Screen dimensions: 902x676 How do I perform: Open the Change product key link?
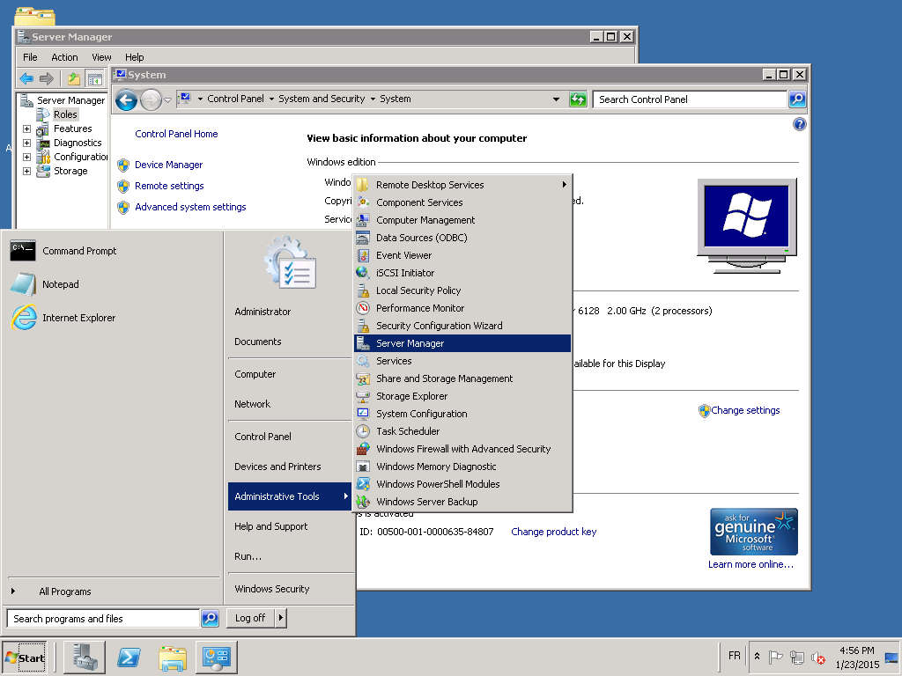pos(553,532)
